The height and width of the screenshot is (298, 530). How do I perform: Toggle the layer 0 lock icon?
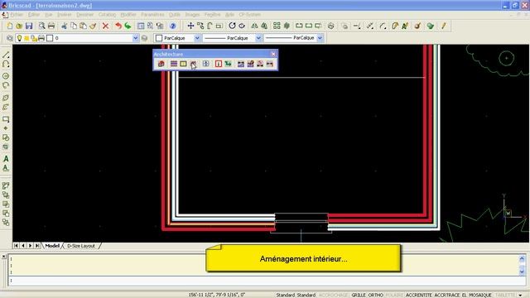tap(34, 38)
